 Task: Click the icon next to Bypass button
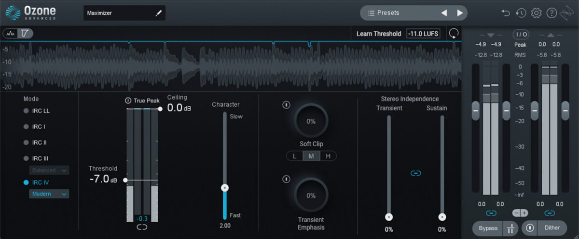[x=510, y=228]
